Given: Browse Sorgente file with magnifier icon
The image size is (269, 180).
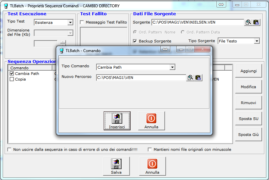Looking at the screenshot, I should 248,22.
